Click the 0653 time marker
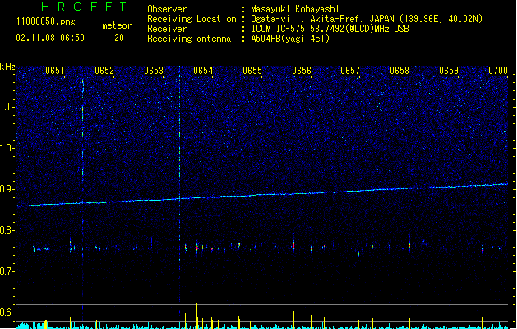The image size is (517, 329). (x=154, y=71)
